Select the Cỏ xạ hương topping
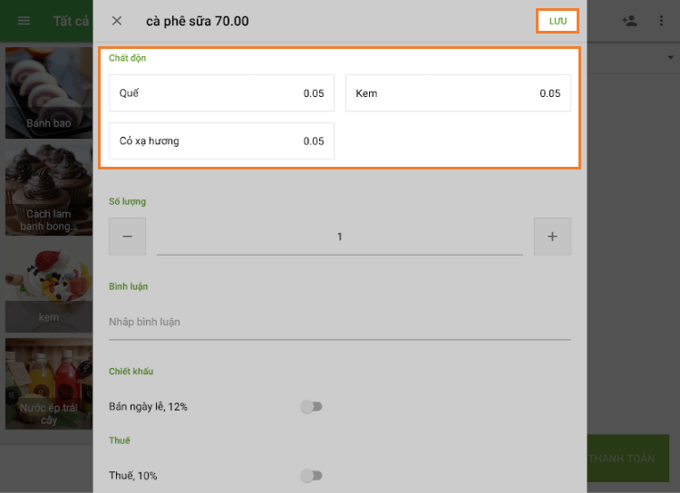 coord(221,141)
